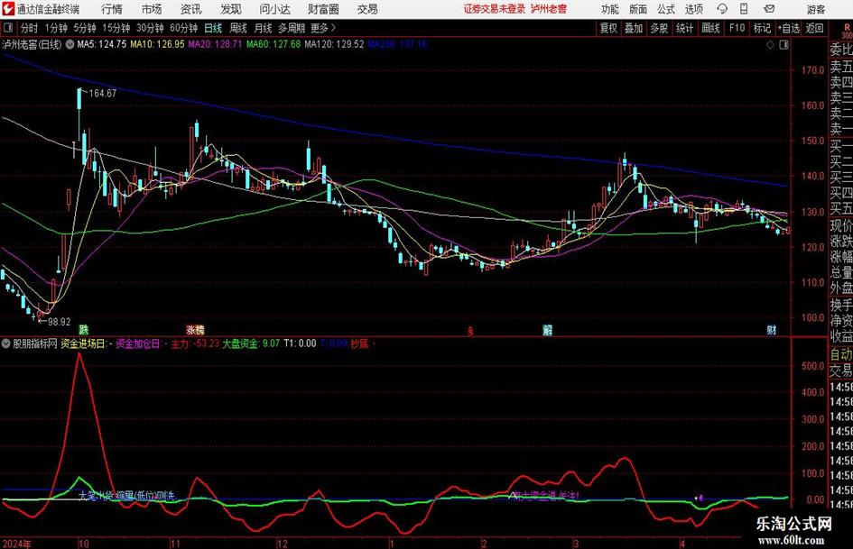Image resolution: width=853 pixels, height=549 pixels.
Task: Click the 自动 label in side panel
Action: pyautogui.click(x=841, y=354)
